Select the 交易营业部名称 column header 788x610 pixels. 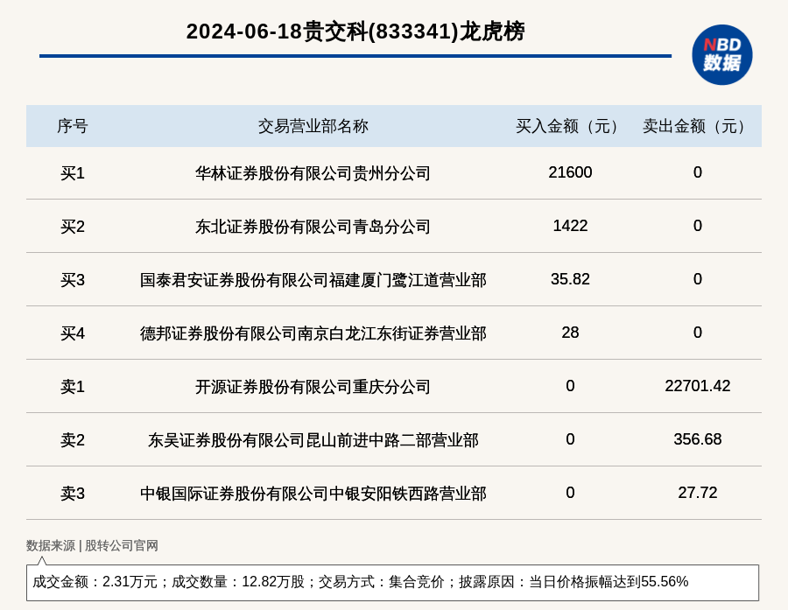313,126
